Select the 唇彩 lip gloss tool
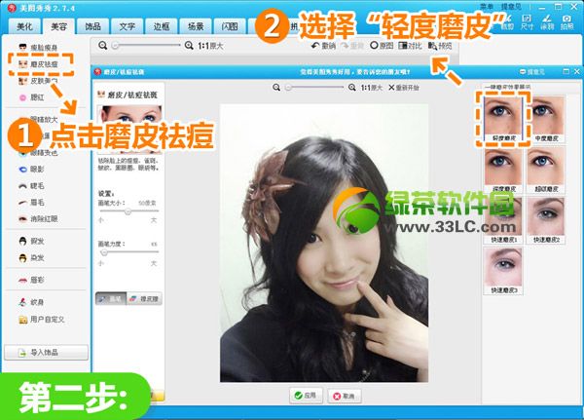This screenshot has width=584, height=420. point(32,280)
